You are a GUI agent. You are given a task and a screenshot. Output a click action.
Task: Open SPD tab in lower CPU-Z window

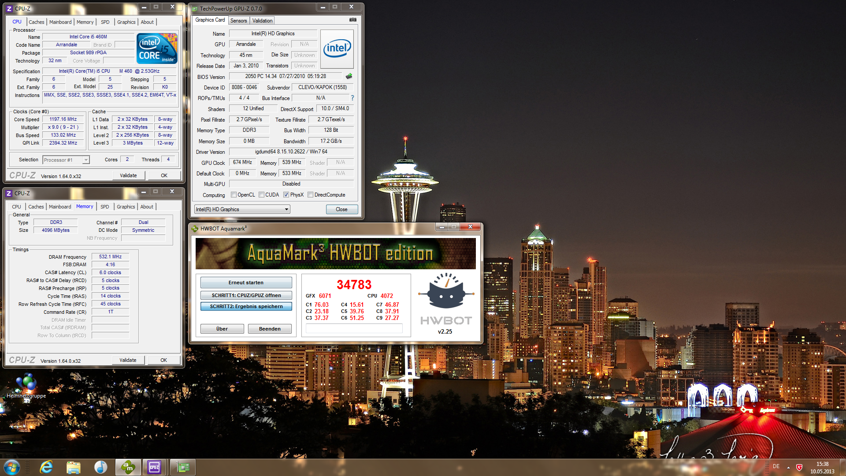105,207
